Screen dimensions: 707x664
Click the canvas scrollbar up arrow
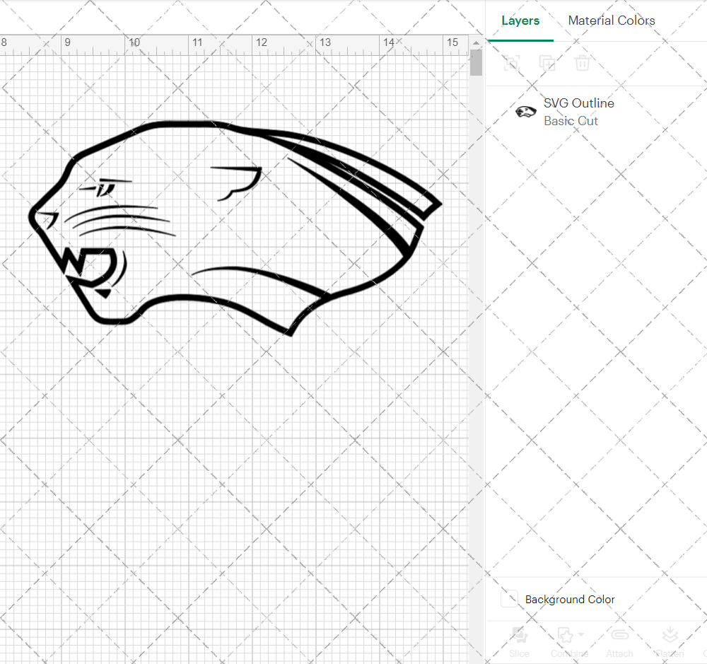coord(476,43)
